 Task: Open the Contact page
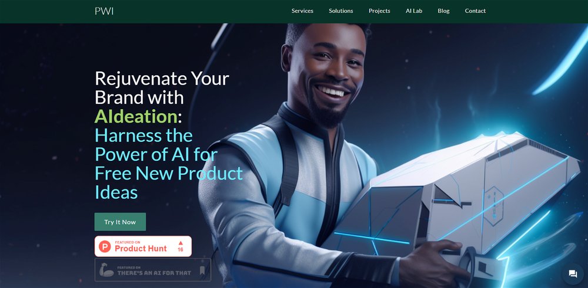tap(475, 11)
